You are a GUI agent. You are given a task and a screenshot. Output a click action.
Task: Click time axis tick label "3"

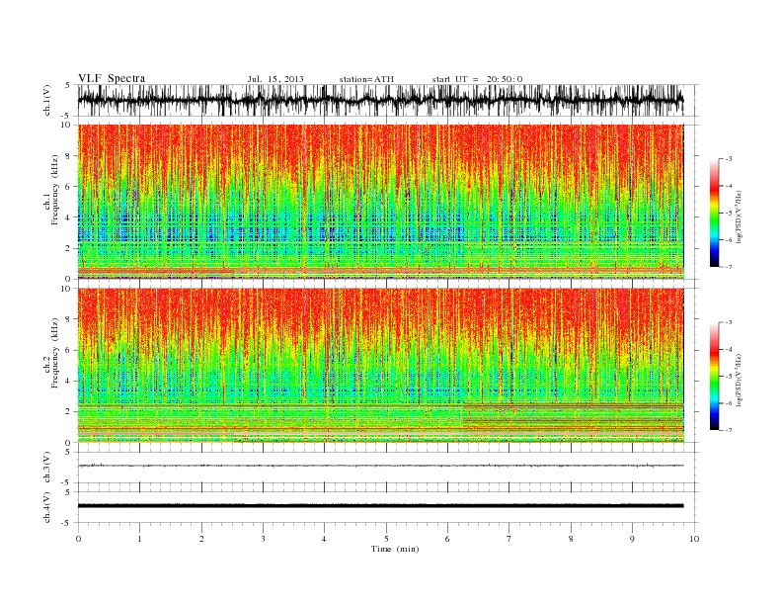tap(263, 539)
